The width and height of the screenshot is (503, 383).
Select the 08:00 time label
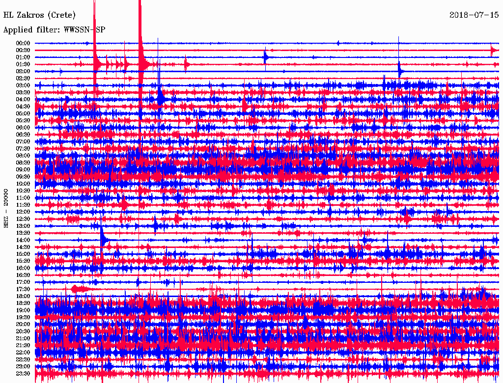click(23, 156)
